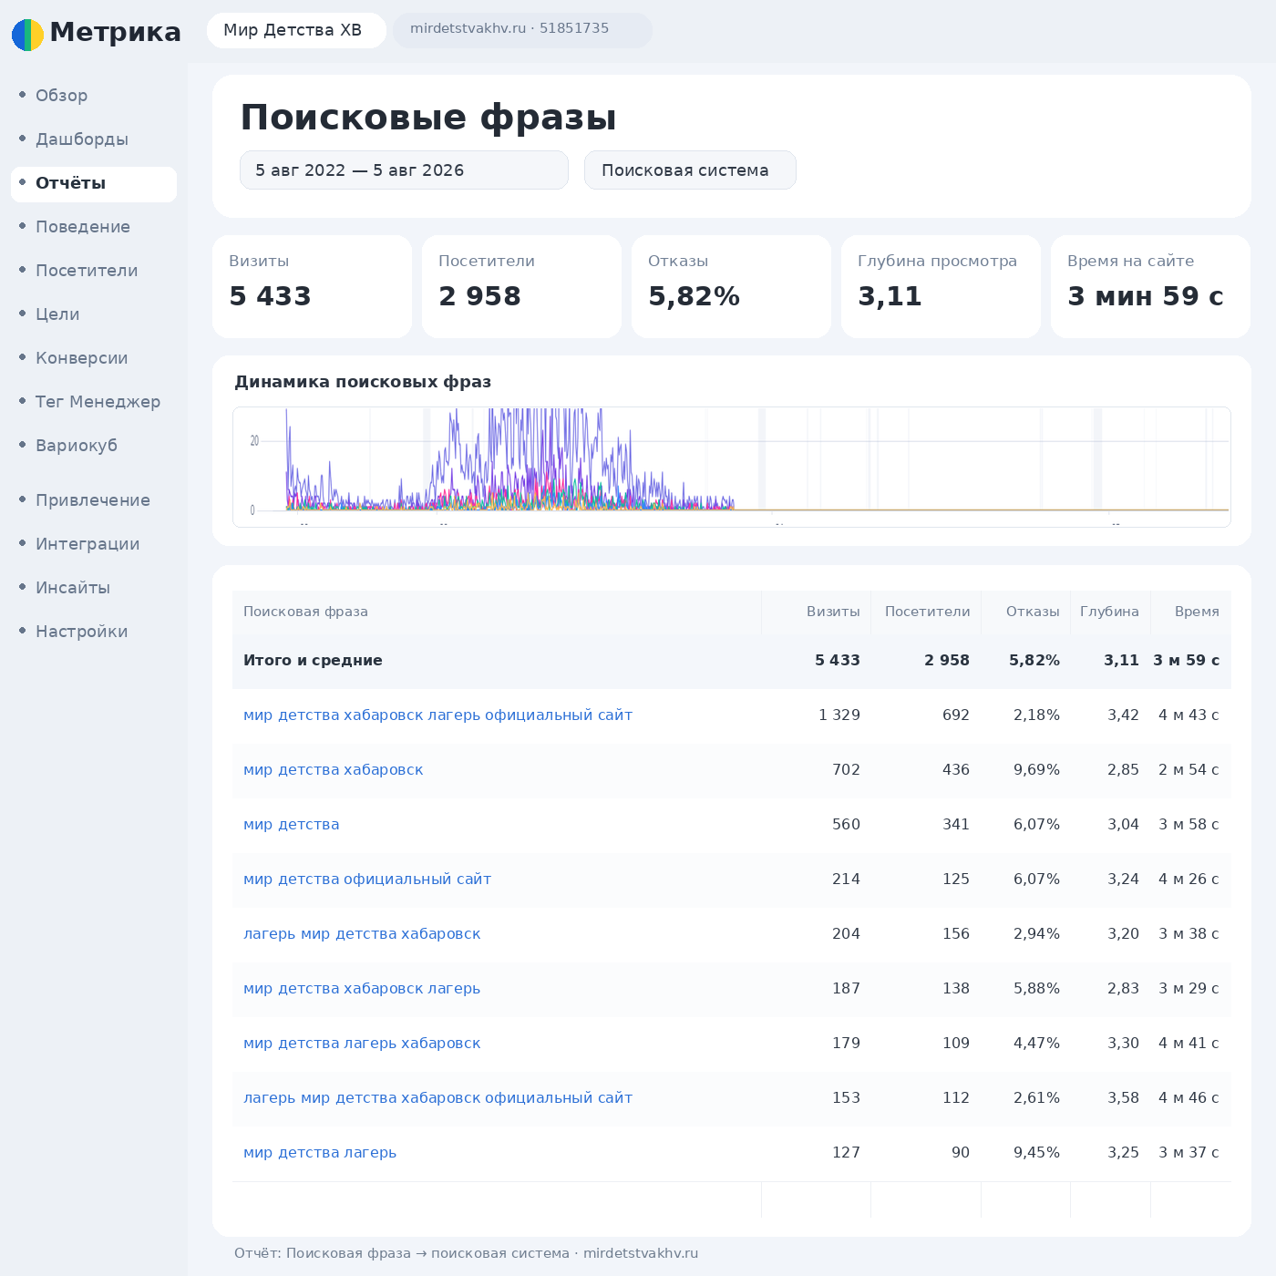Click the Динамика поисковых фраз chart
The width and height of the screenshot is (1276, 1276).
pyautogui.click(x=732, y=467)
